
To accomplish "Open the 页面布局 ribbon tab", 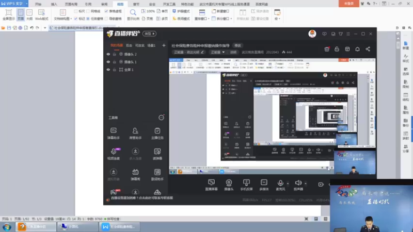I will 71,4.
